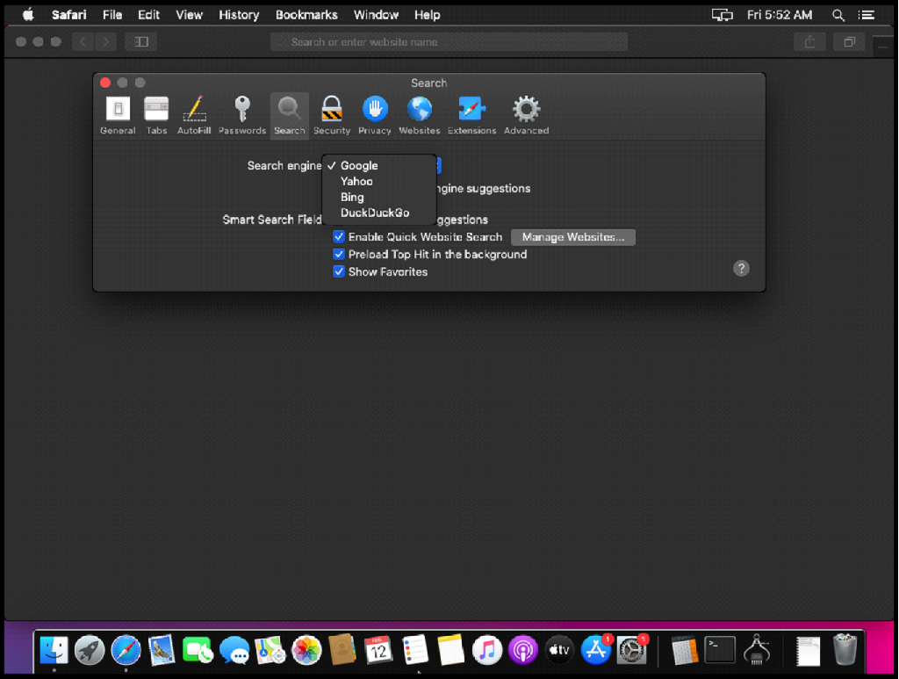The image size is (899, 679).
Task: Open the Window menu
Action: coord(376,15)
